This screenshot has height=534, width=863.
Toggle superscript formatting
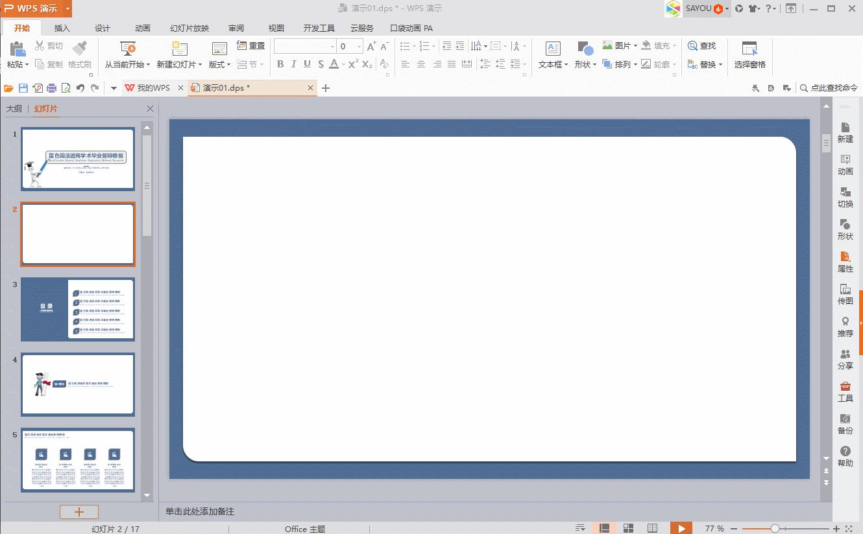[353, 64]
